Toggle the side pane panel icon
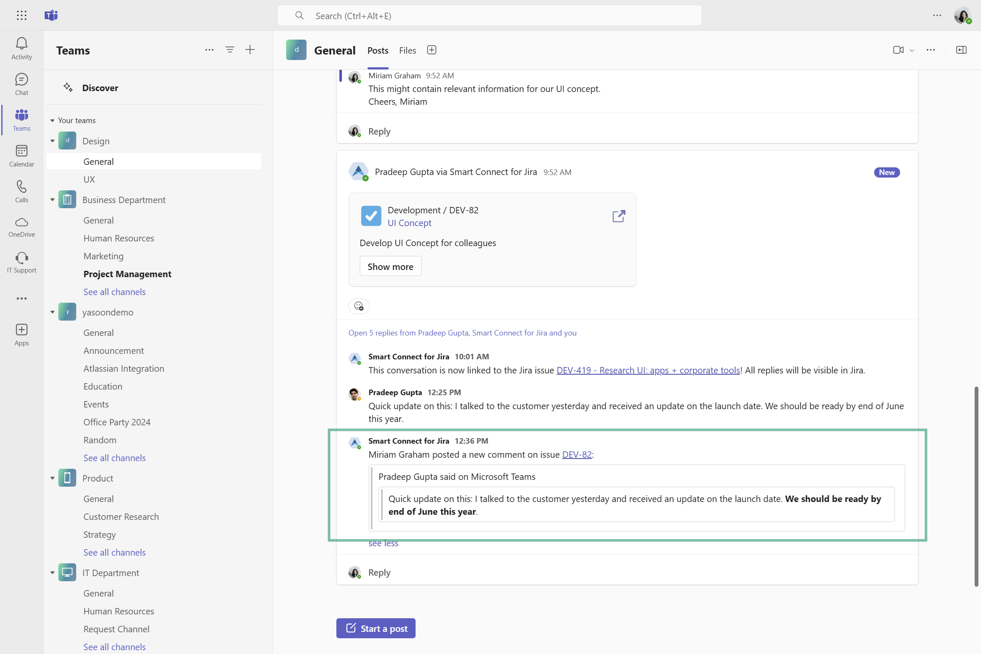 coord(961,50)
